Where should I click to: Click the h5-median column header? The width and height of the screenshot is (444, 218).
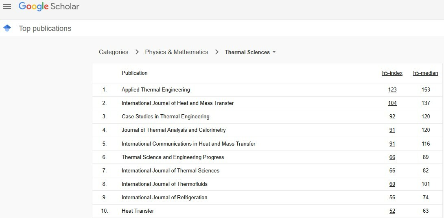[x=425, y=73]
